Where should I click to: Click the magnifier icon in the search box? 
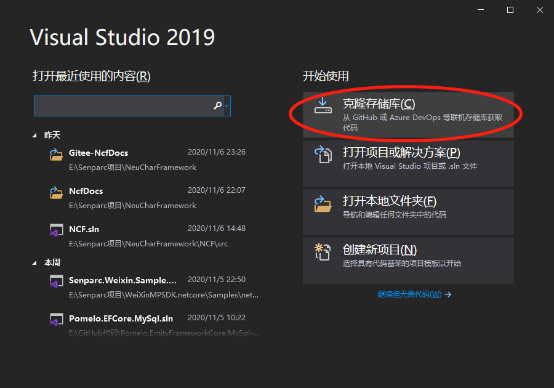(218, 105)
